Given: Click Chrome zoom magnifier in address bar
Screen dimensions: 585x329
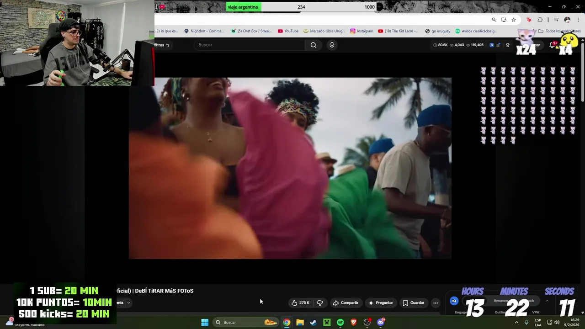Looking at the screenshot, I should [x=494, y=20].
